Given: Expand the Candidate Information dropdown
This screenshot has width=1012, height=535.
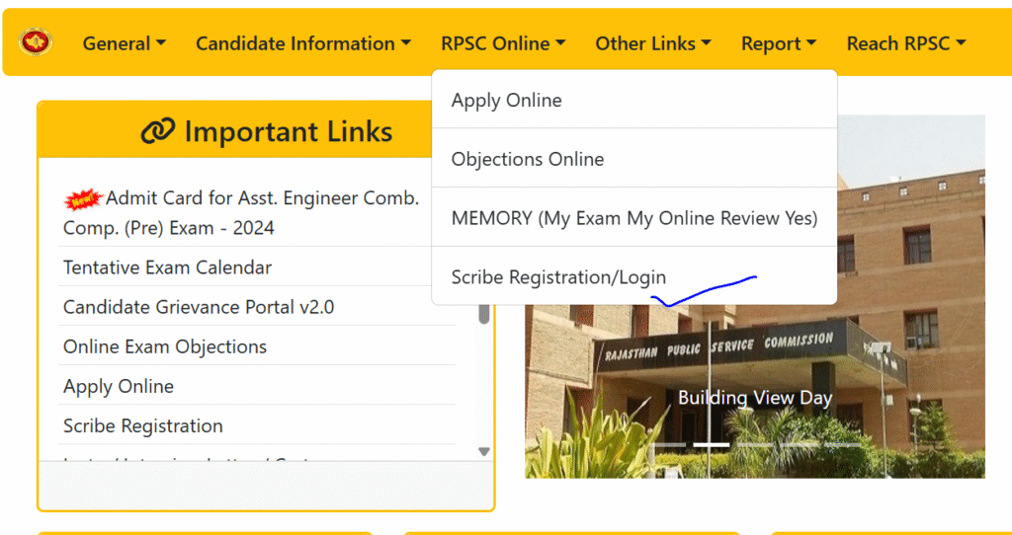Looking at the screenshot, I should point(302,43).
